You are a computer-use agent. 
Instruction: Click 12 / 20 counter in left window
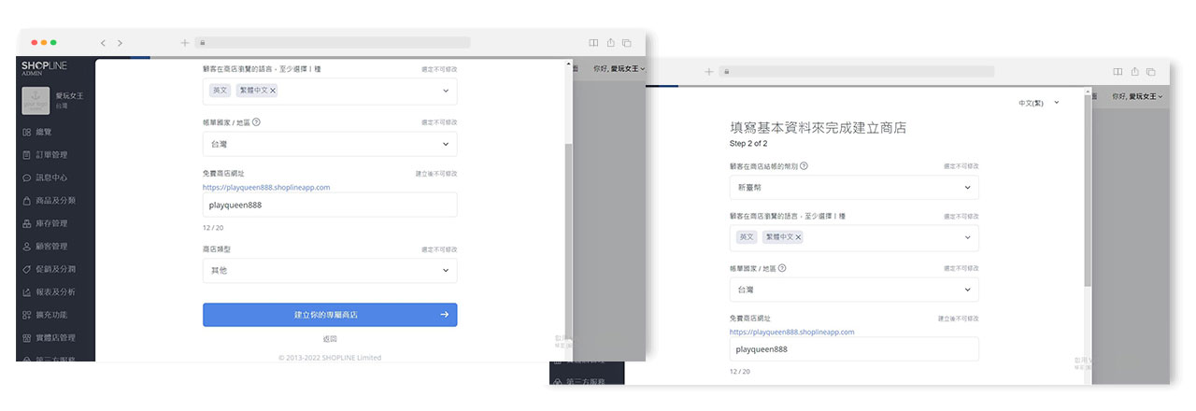tap(213, 228)
